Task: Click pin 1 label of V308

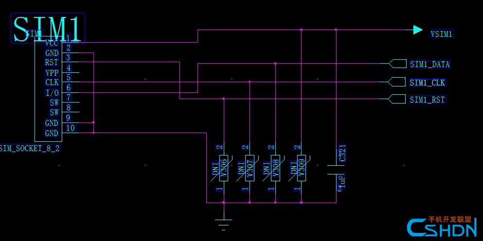Action: 271,189
